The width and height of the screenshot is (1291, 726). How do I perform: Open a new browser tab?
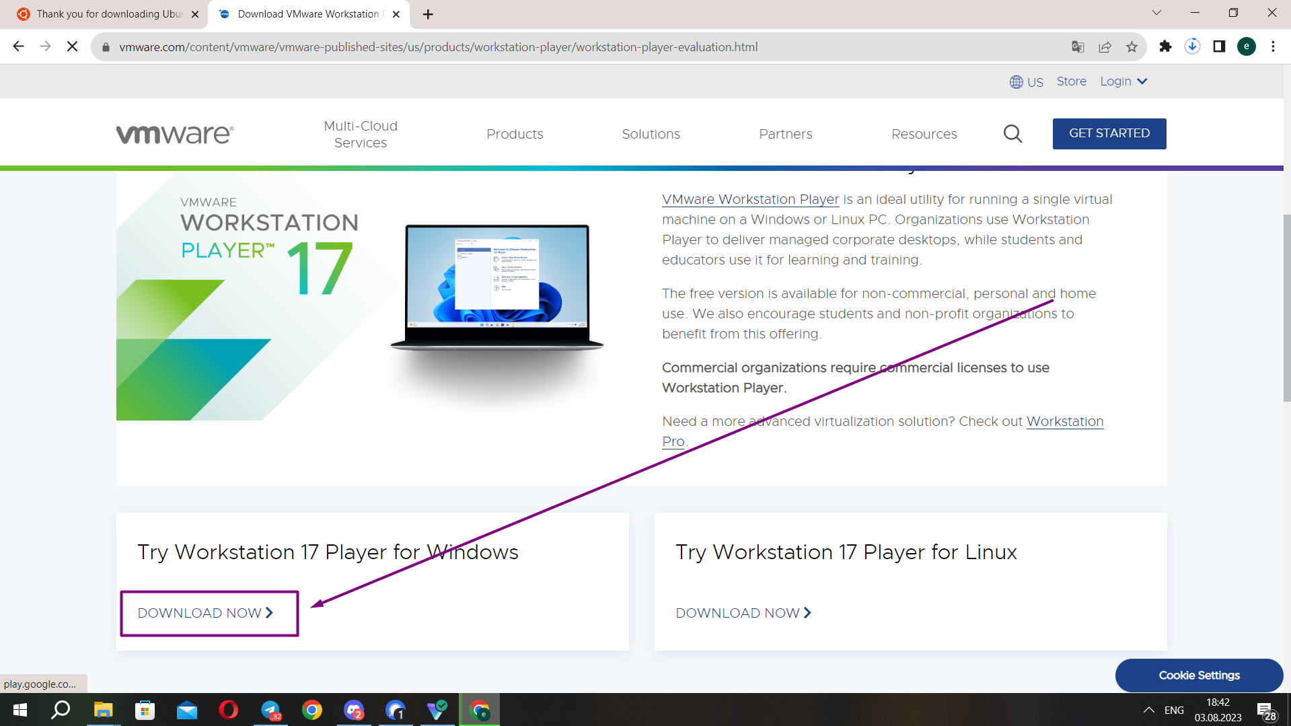coord(428,14)
